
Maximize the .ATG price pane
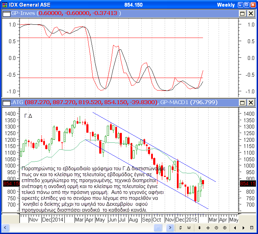point(242,103)
